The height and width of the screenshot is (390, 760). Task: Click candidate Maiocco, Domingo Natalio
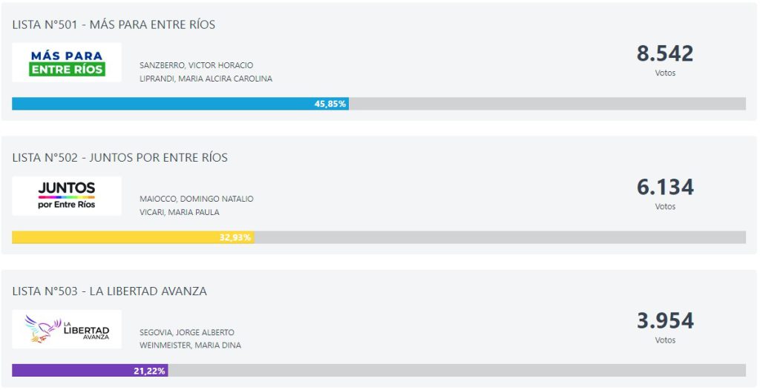(196, 199)
